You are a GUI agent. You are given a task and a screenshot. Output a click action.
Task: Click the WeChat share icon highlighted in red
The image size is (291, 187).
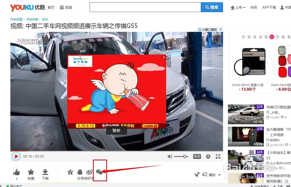click(x=100, y=172)
